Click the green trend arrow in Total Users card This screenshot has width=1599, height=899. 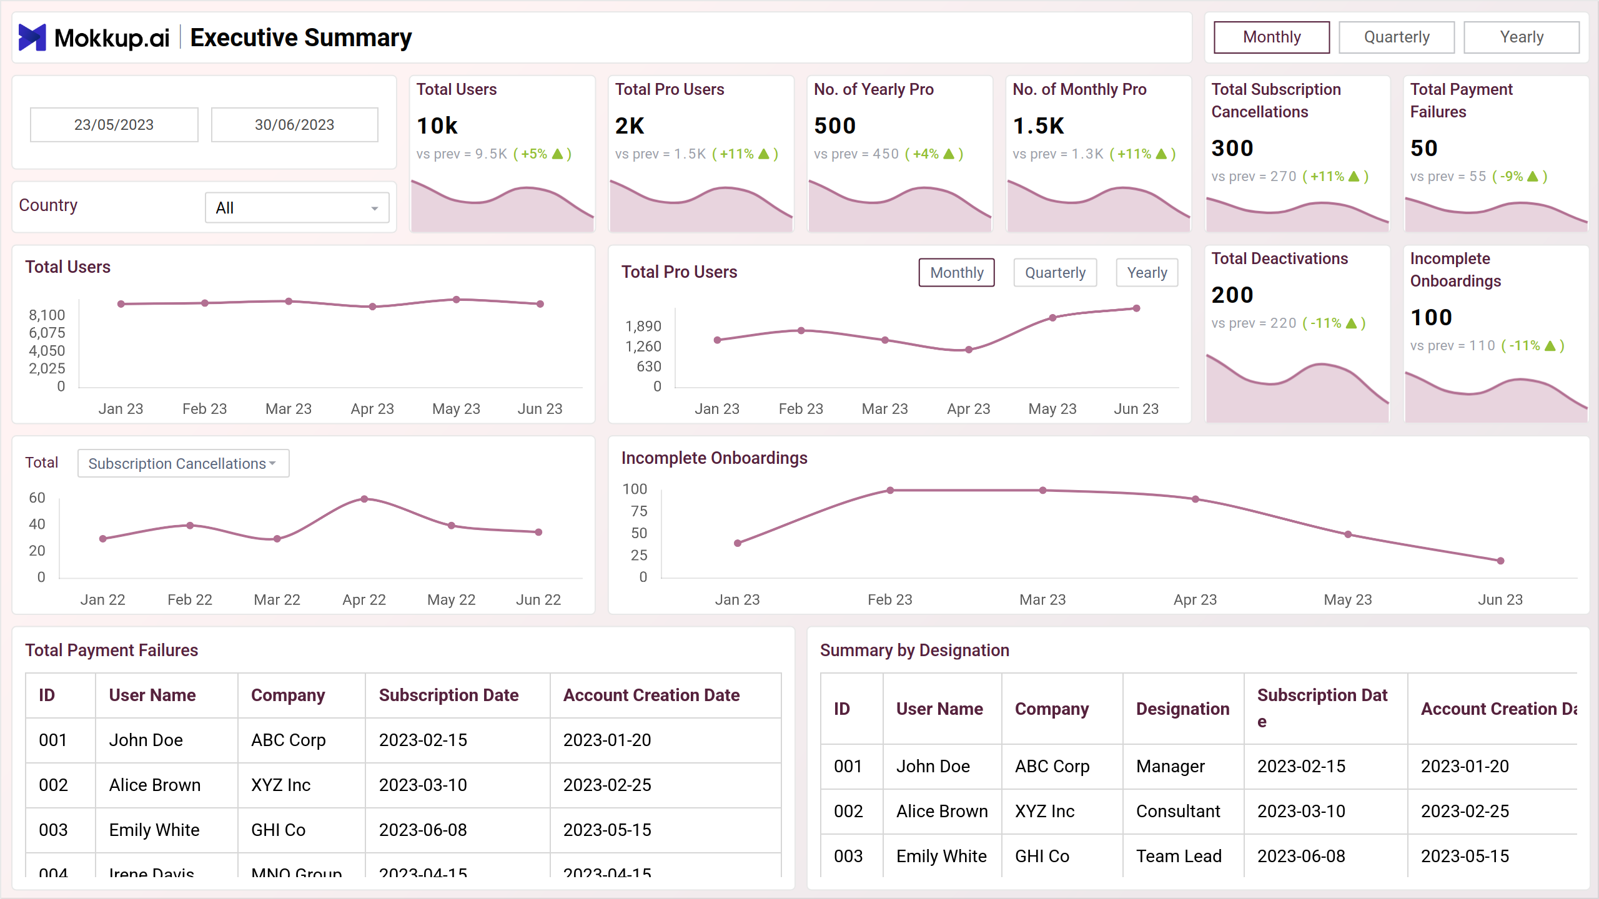point(558,154)
